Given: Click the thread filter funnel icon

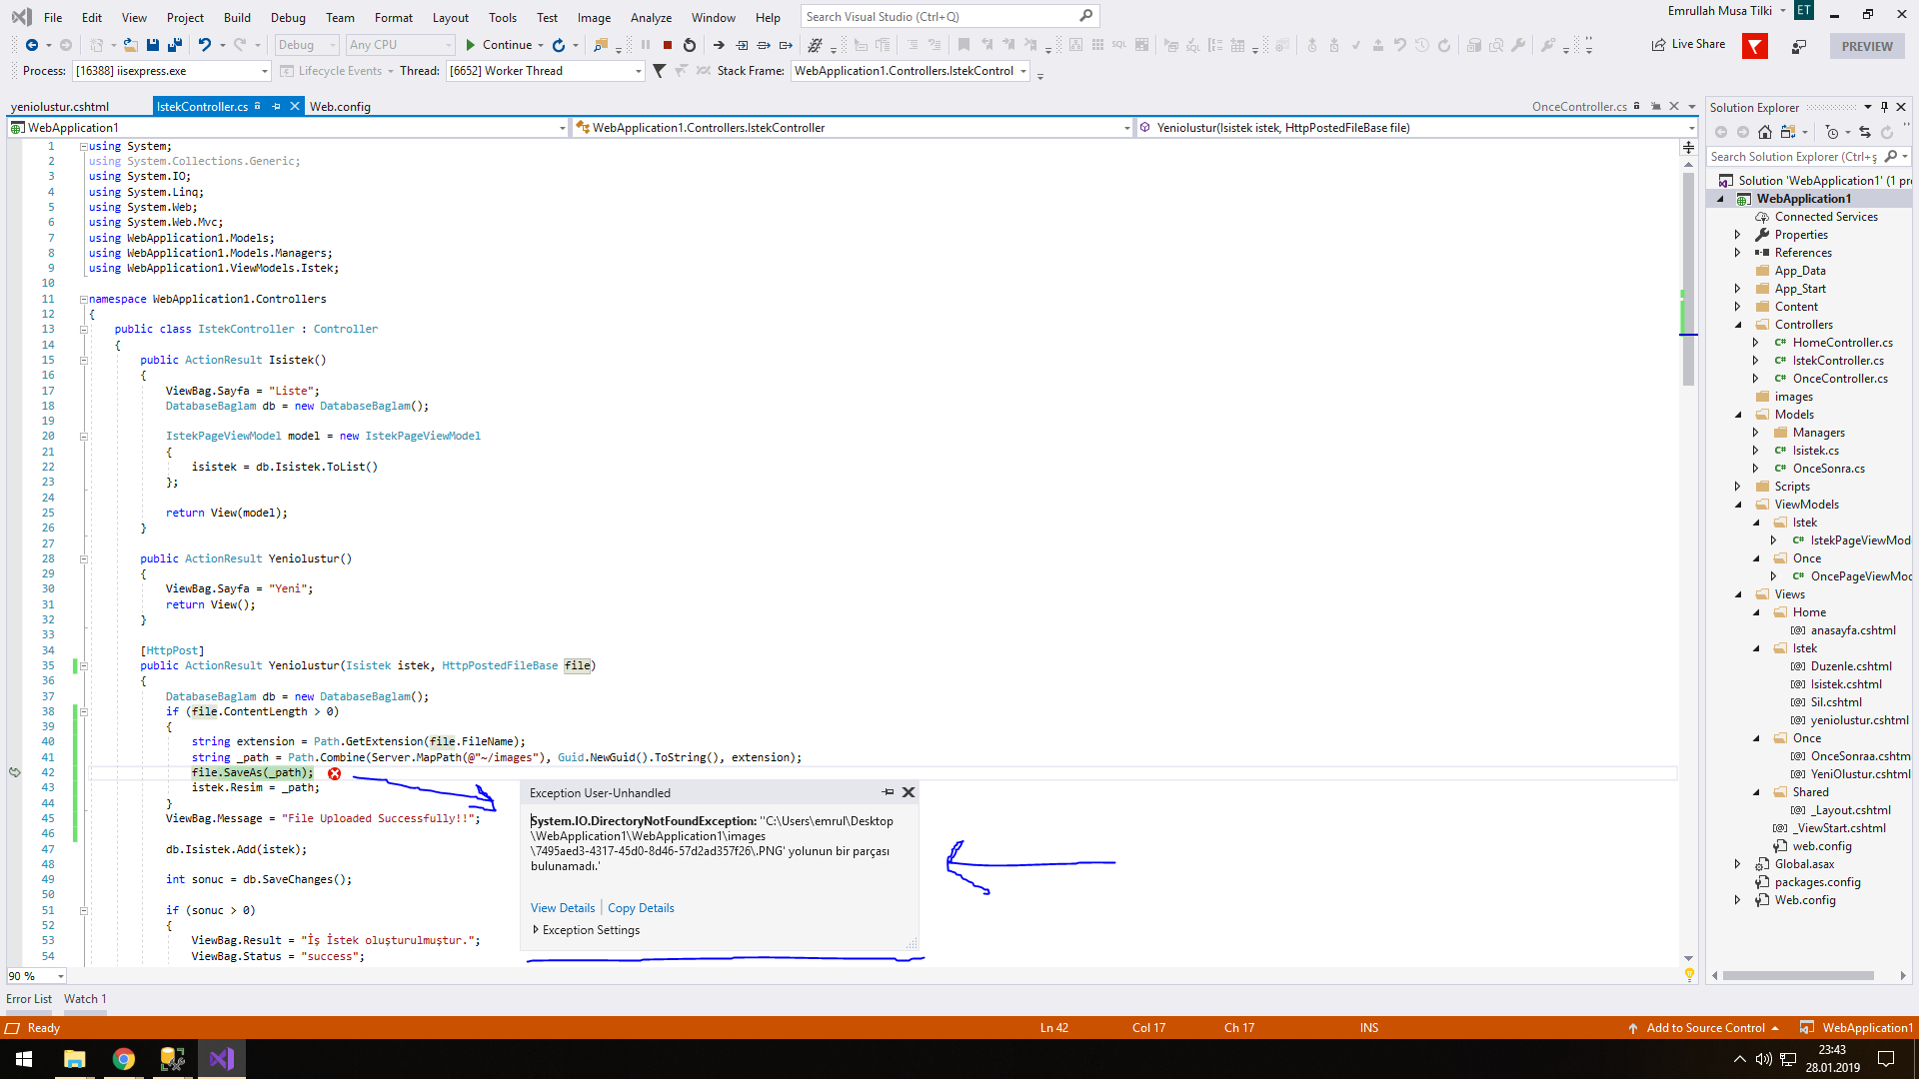Looking at the screenshot, I should (659, 71).
